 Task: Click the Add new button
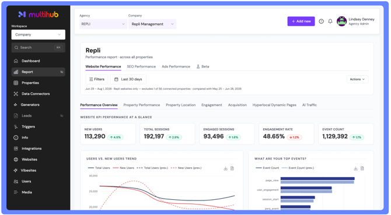[301, 22]
